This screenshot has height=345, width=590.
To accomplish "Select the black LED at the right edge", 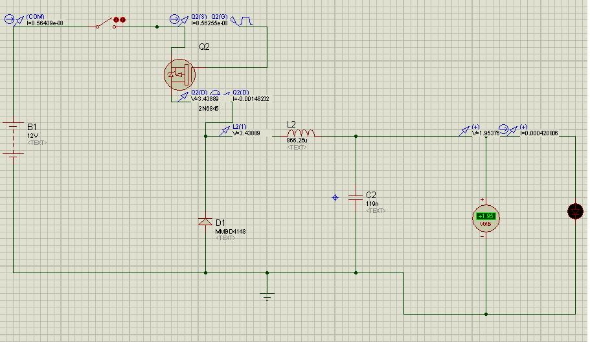I will (x=575, y=211).
